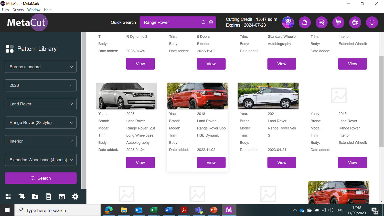Open the Window menu
The height and width of the screenshot is (216, 384).
pos(34,10)
